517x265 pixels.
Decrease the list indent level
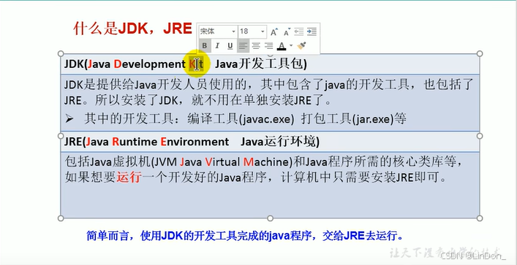[299, 31]
